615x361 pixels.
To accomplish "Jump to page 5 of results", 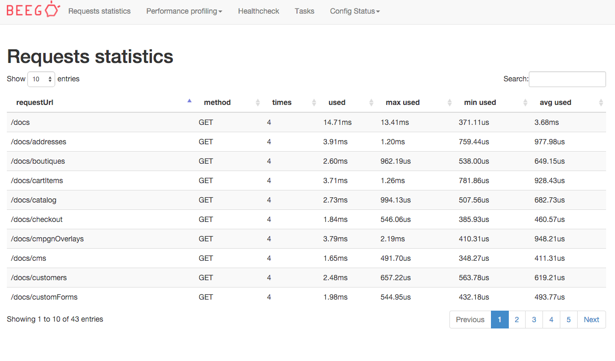I will 569,320.
